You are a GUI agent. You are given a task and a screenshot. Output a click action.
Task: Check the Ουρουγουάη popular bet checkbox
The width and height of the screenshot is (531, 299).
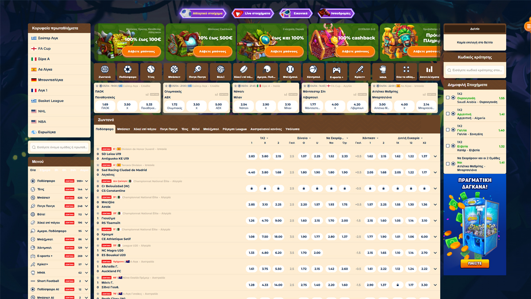(x=448, y=98)
